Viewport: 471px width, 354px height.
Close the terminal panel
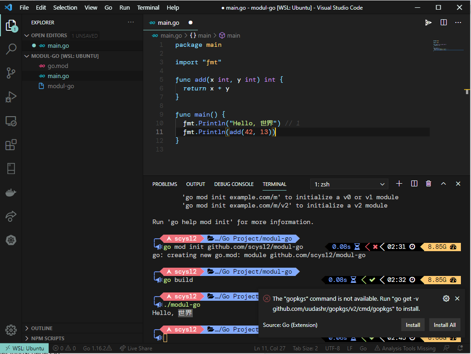(458, 184)
